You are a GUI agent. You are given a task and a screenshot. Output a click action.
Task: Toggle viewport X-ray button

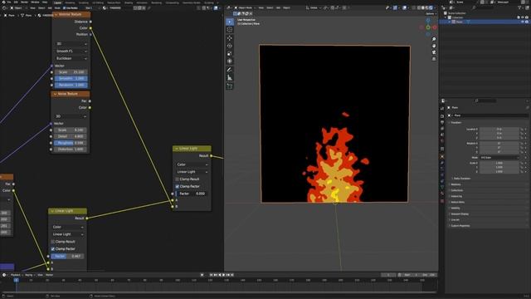point(414,7)
